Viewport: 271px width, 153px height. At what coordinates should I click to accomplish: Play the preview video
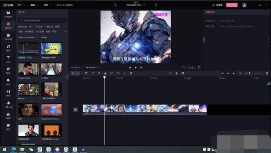click(135, 67)
